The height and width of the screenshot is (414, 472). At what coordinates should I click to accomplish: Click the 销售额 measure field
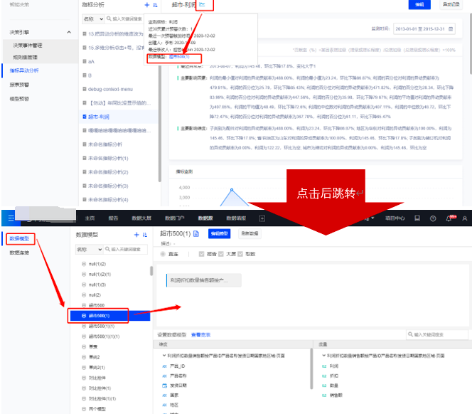point(336,395)
